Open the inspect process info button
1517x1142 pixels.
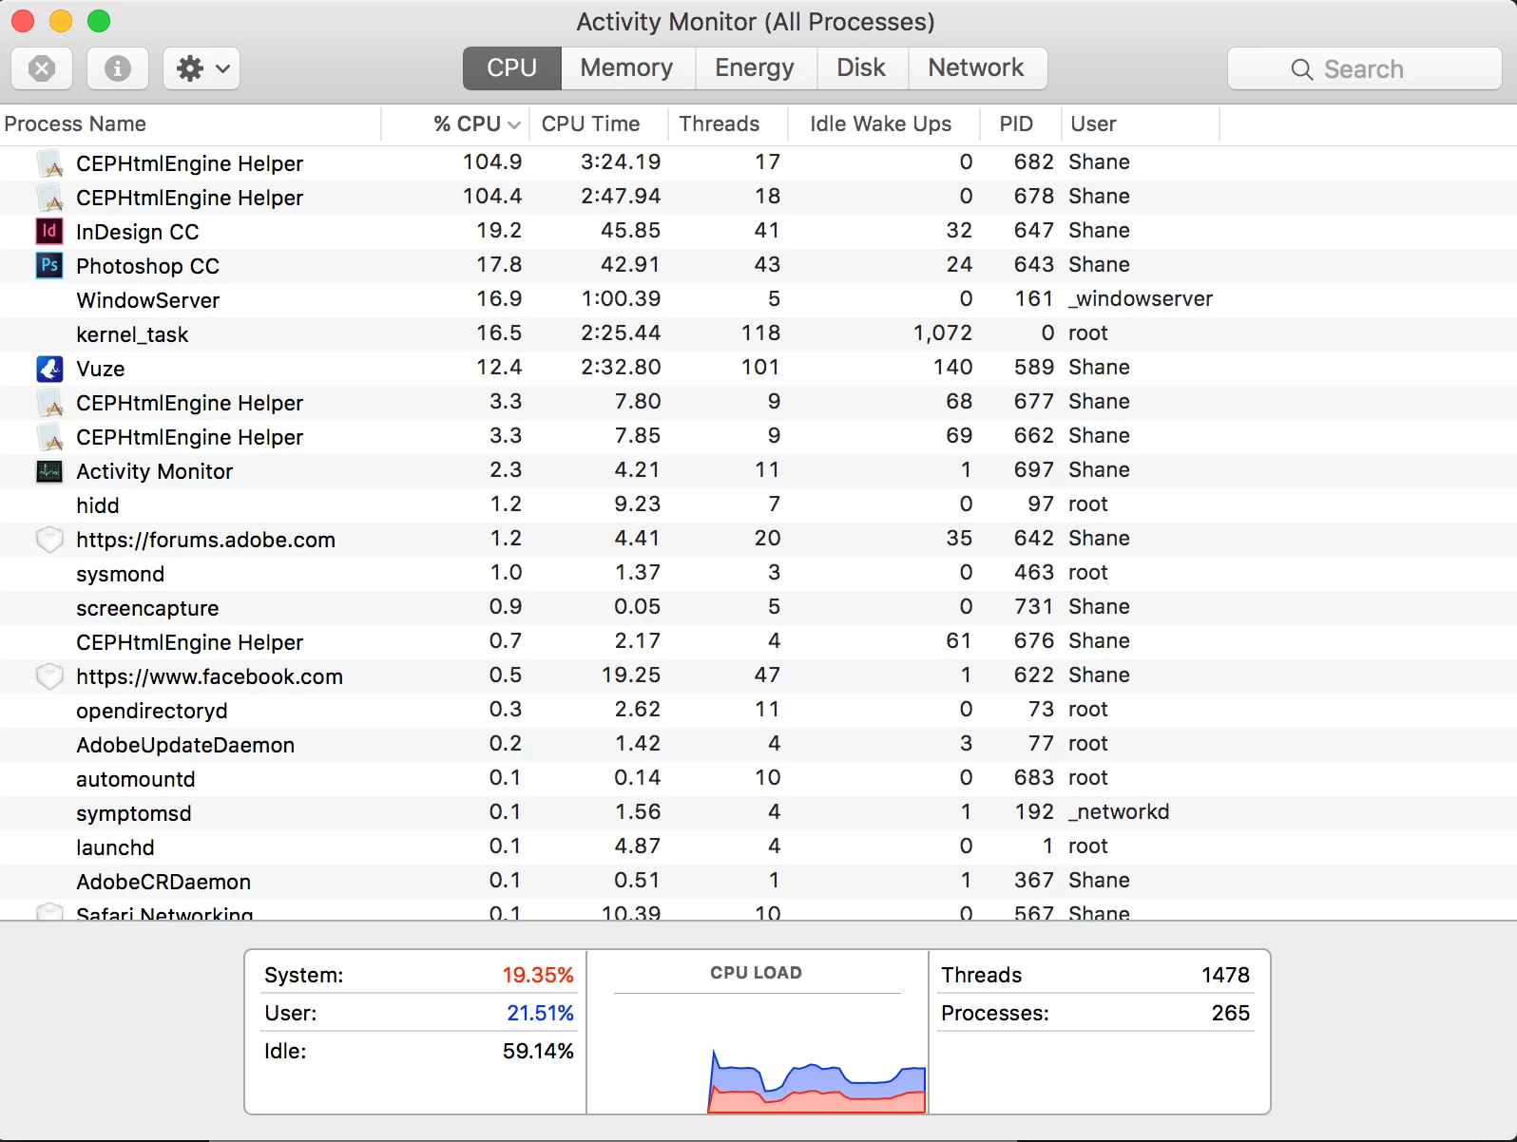click(118, 68)
